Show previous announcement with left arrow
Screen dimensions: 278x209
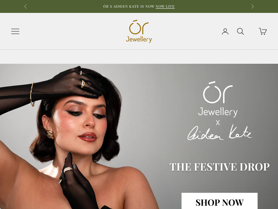click(25, 7)
